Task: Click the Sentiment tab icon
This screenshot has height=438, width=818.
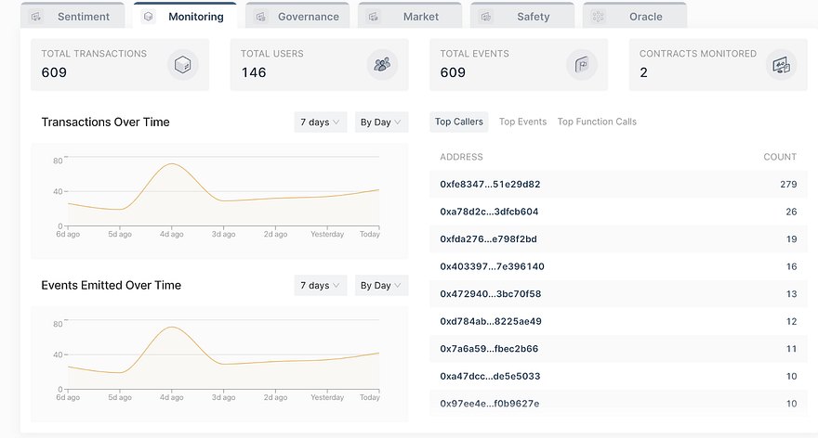Action: tap(36, 17)
